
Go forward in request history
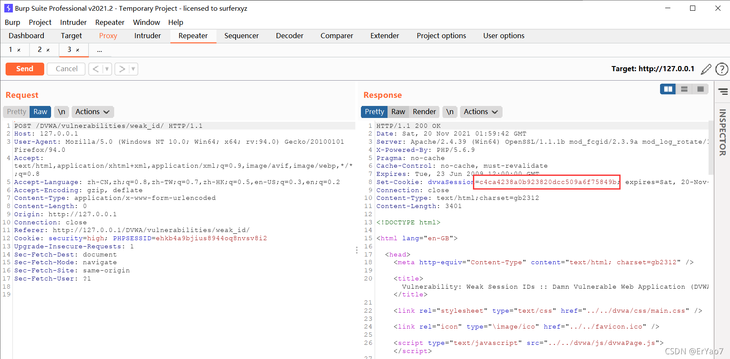122,69
